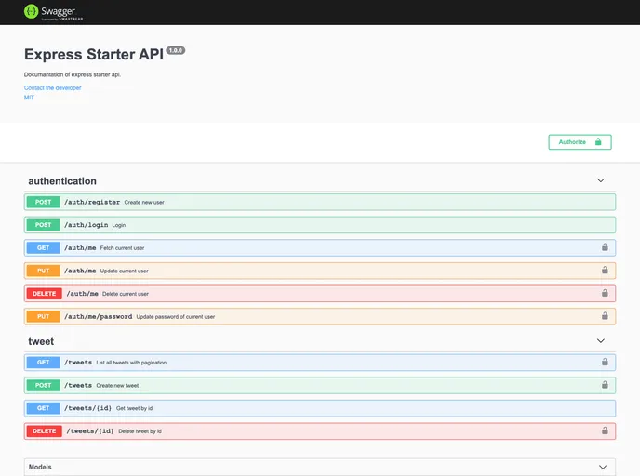
Task: Expand PUT /auth/me Update current user
Action: click(320, 271)
